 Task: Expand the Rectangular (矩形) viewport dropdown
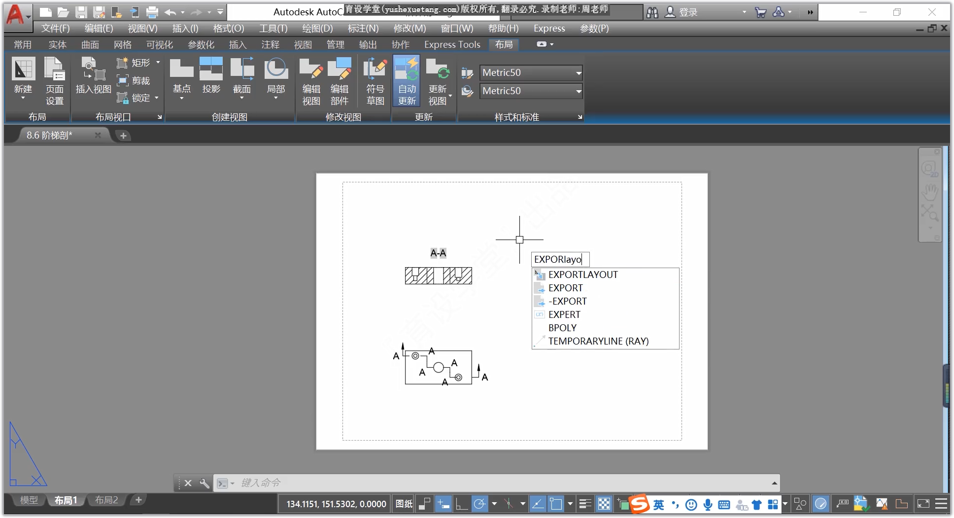[x=158, y=63]
